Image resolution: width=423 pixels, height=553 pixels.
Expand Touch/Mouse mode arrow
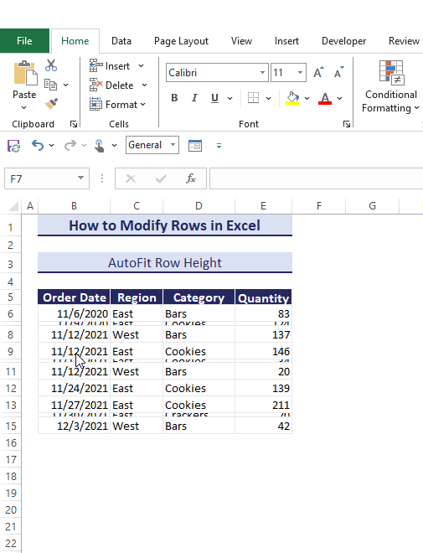click(x=114, y=145)
